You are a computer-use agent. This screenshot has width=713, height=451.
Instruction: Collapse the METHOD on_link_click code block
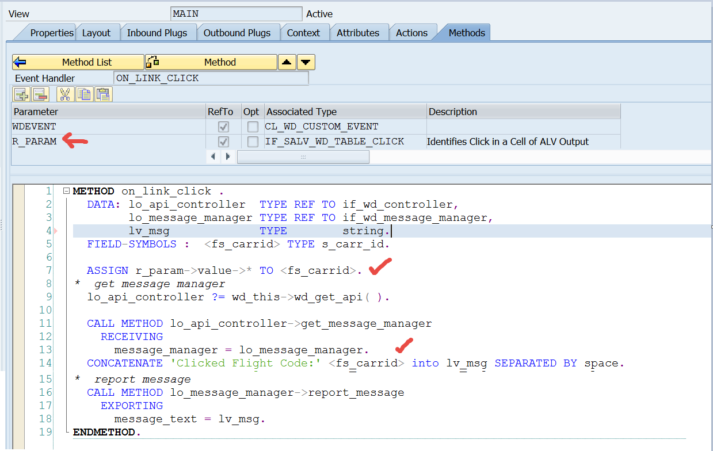[66, 191]
